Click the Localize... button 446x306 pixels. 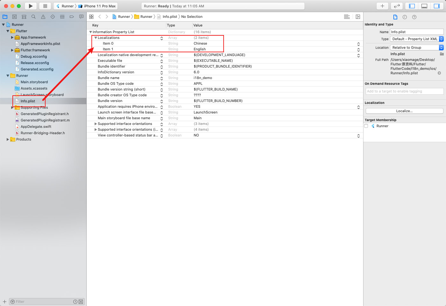pyautogui.click(x=405, y=111)
